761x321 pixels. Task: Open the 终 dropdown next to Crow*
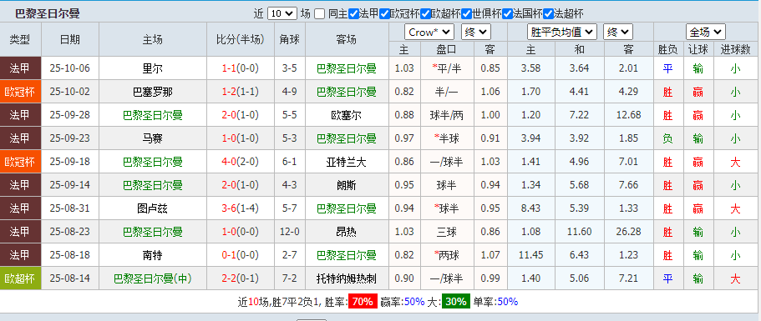476,33
